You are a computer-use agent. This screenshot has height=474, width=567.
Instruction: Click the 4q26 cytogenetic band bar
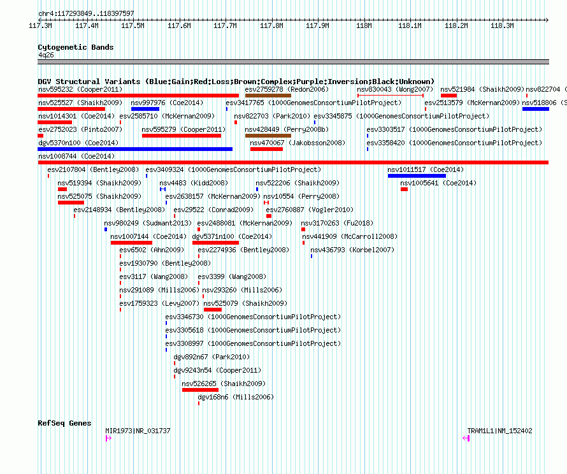point(293,62)
